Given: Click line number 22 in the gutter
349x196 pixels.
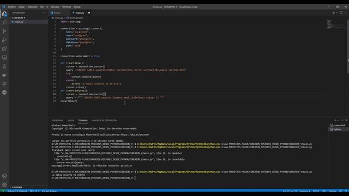Looking at the screenshot, I should (x=55, y=94).
